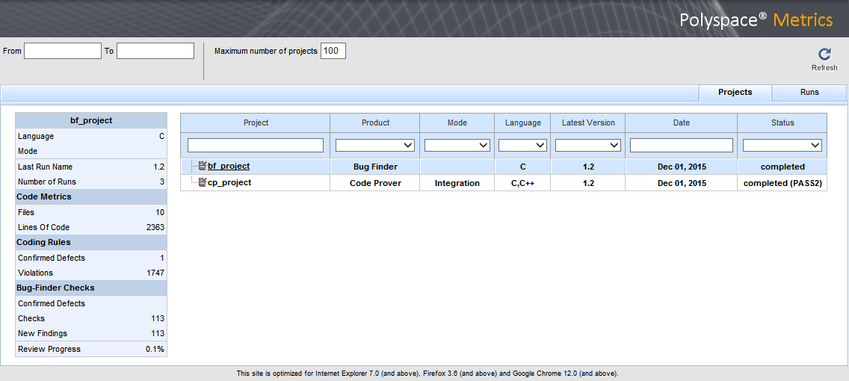Click the Bug Finder product cell
849x381 pixels.
[x=375, y=167]
